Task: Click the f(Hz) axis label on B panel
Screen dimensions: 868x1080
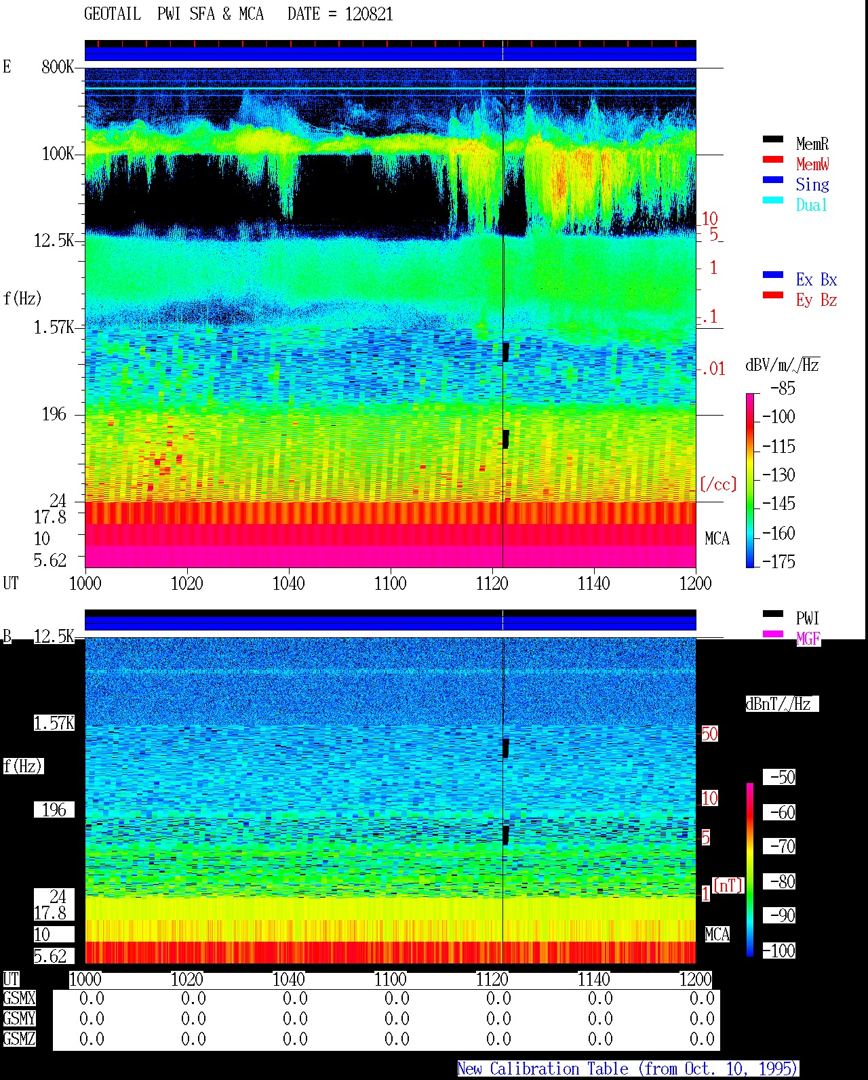Action: [x=22, y=766]
